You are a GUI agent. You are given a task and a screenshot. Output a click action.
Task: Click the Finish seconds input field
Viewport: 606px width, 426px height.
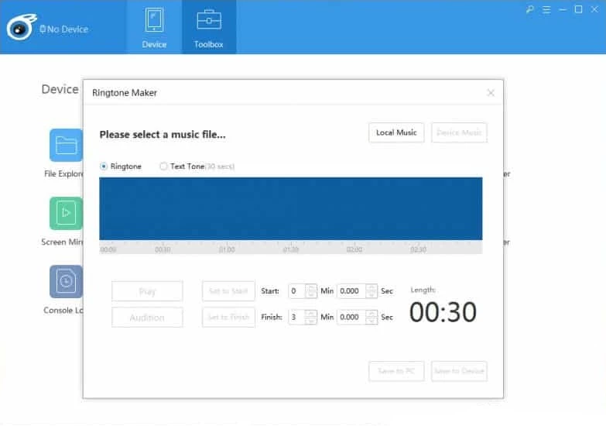[x=351, y=317]
